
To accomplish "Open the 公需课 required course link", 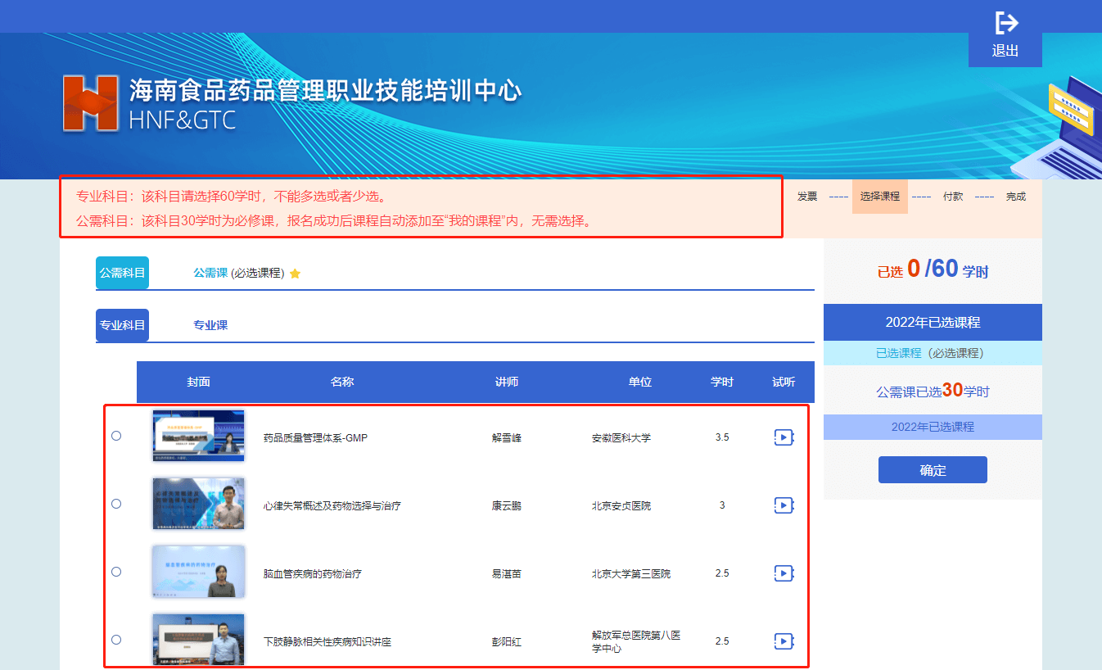I will (x=210, y=273).
